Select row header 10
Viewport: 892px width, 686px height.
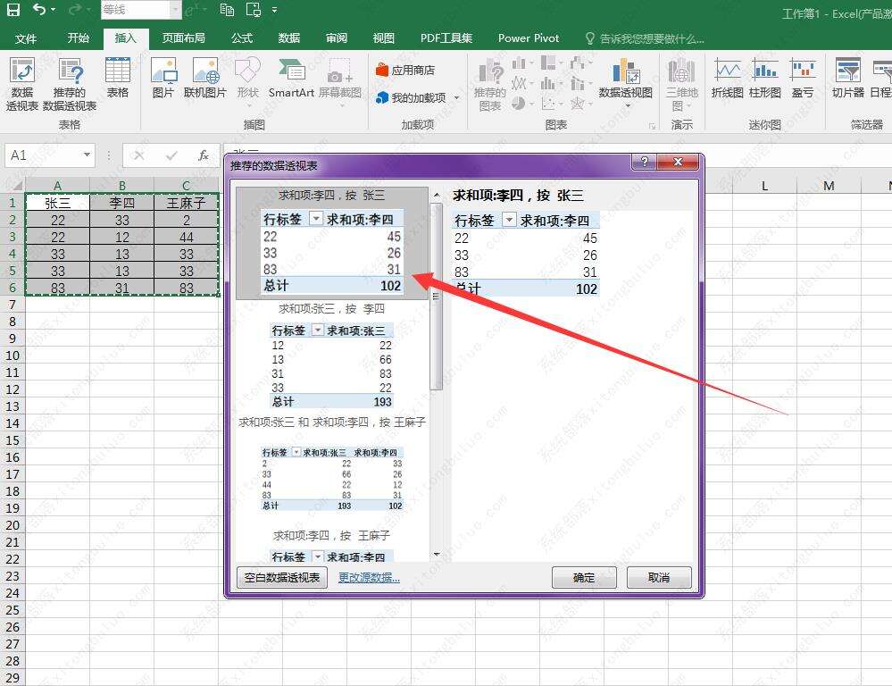point(12,356)
